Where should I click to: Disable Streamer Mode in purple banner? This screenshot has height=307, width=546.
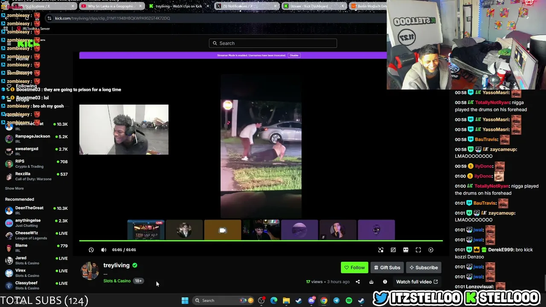294,55
